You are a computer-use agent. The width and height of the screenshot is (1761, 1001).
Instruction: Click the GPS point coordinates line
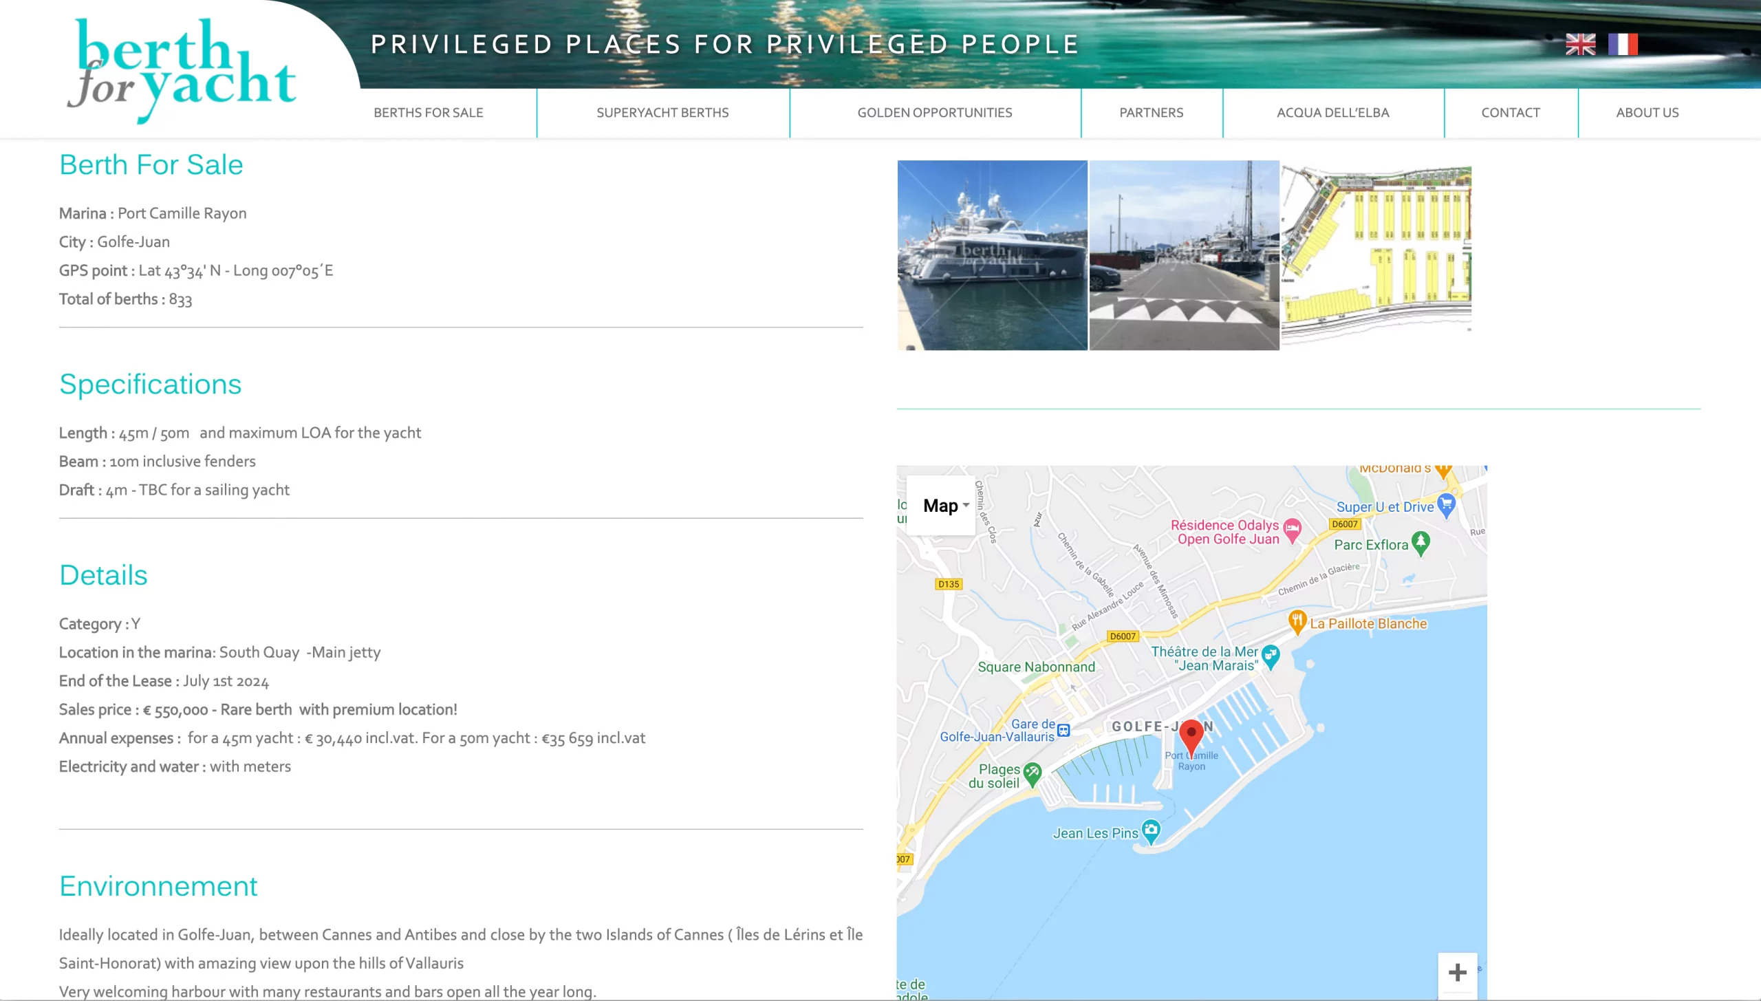[x=196, y=270]
